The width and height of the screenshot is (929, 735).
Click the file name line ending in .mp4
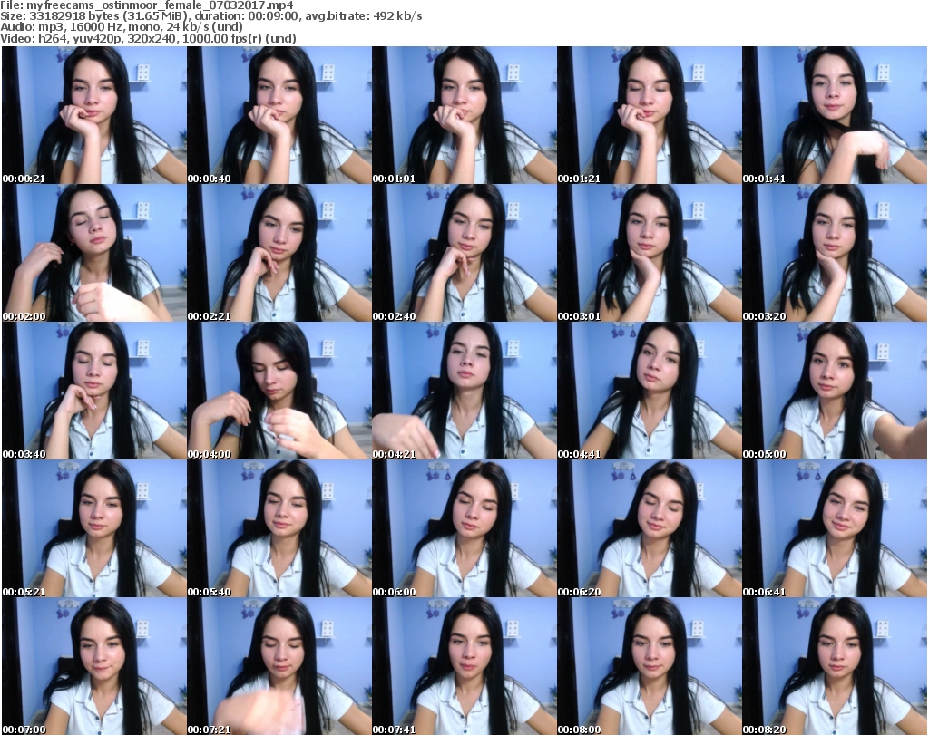[x=146, y=5]
